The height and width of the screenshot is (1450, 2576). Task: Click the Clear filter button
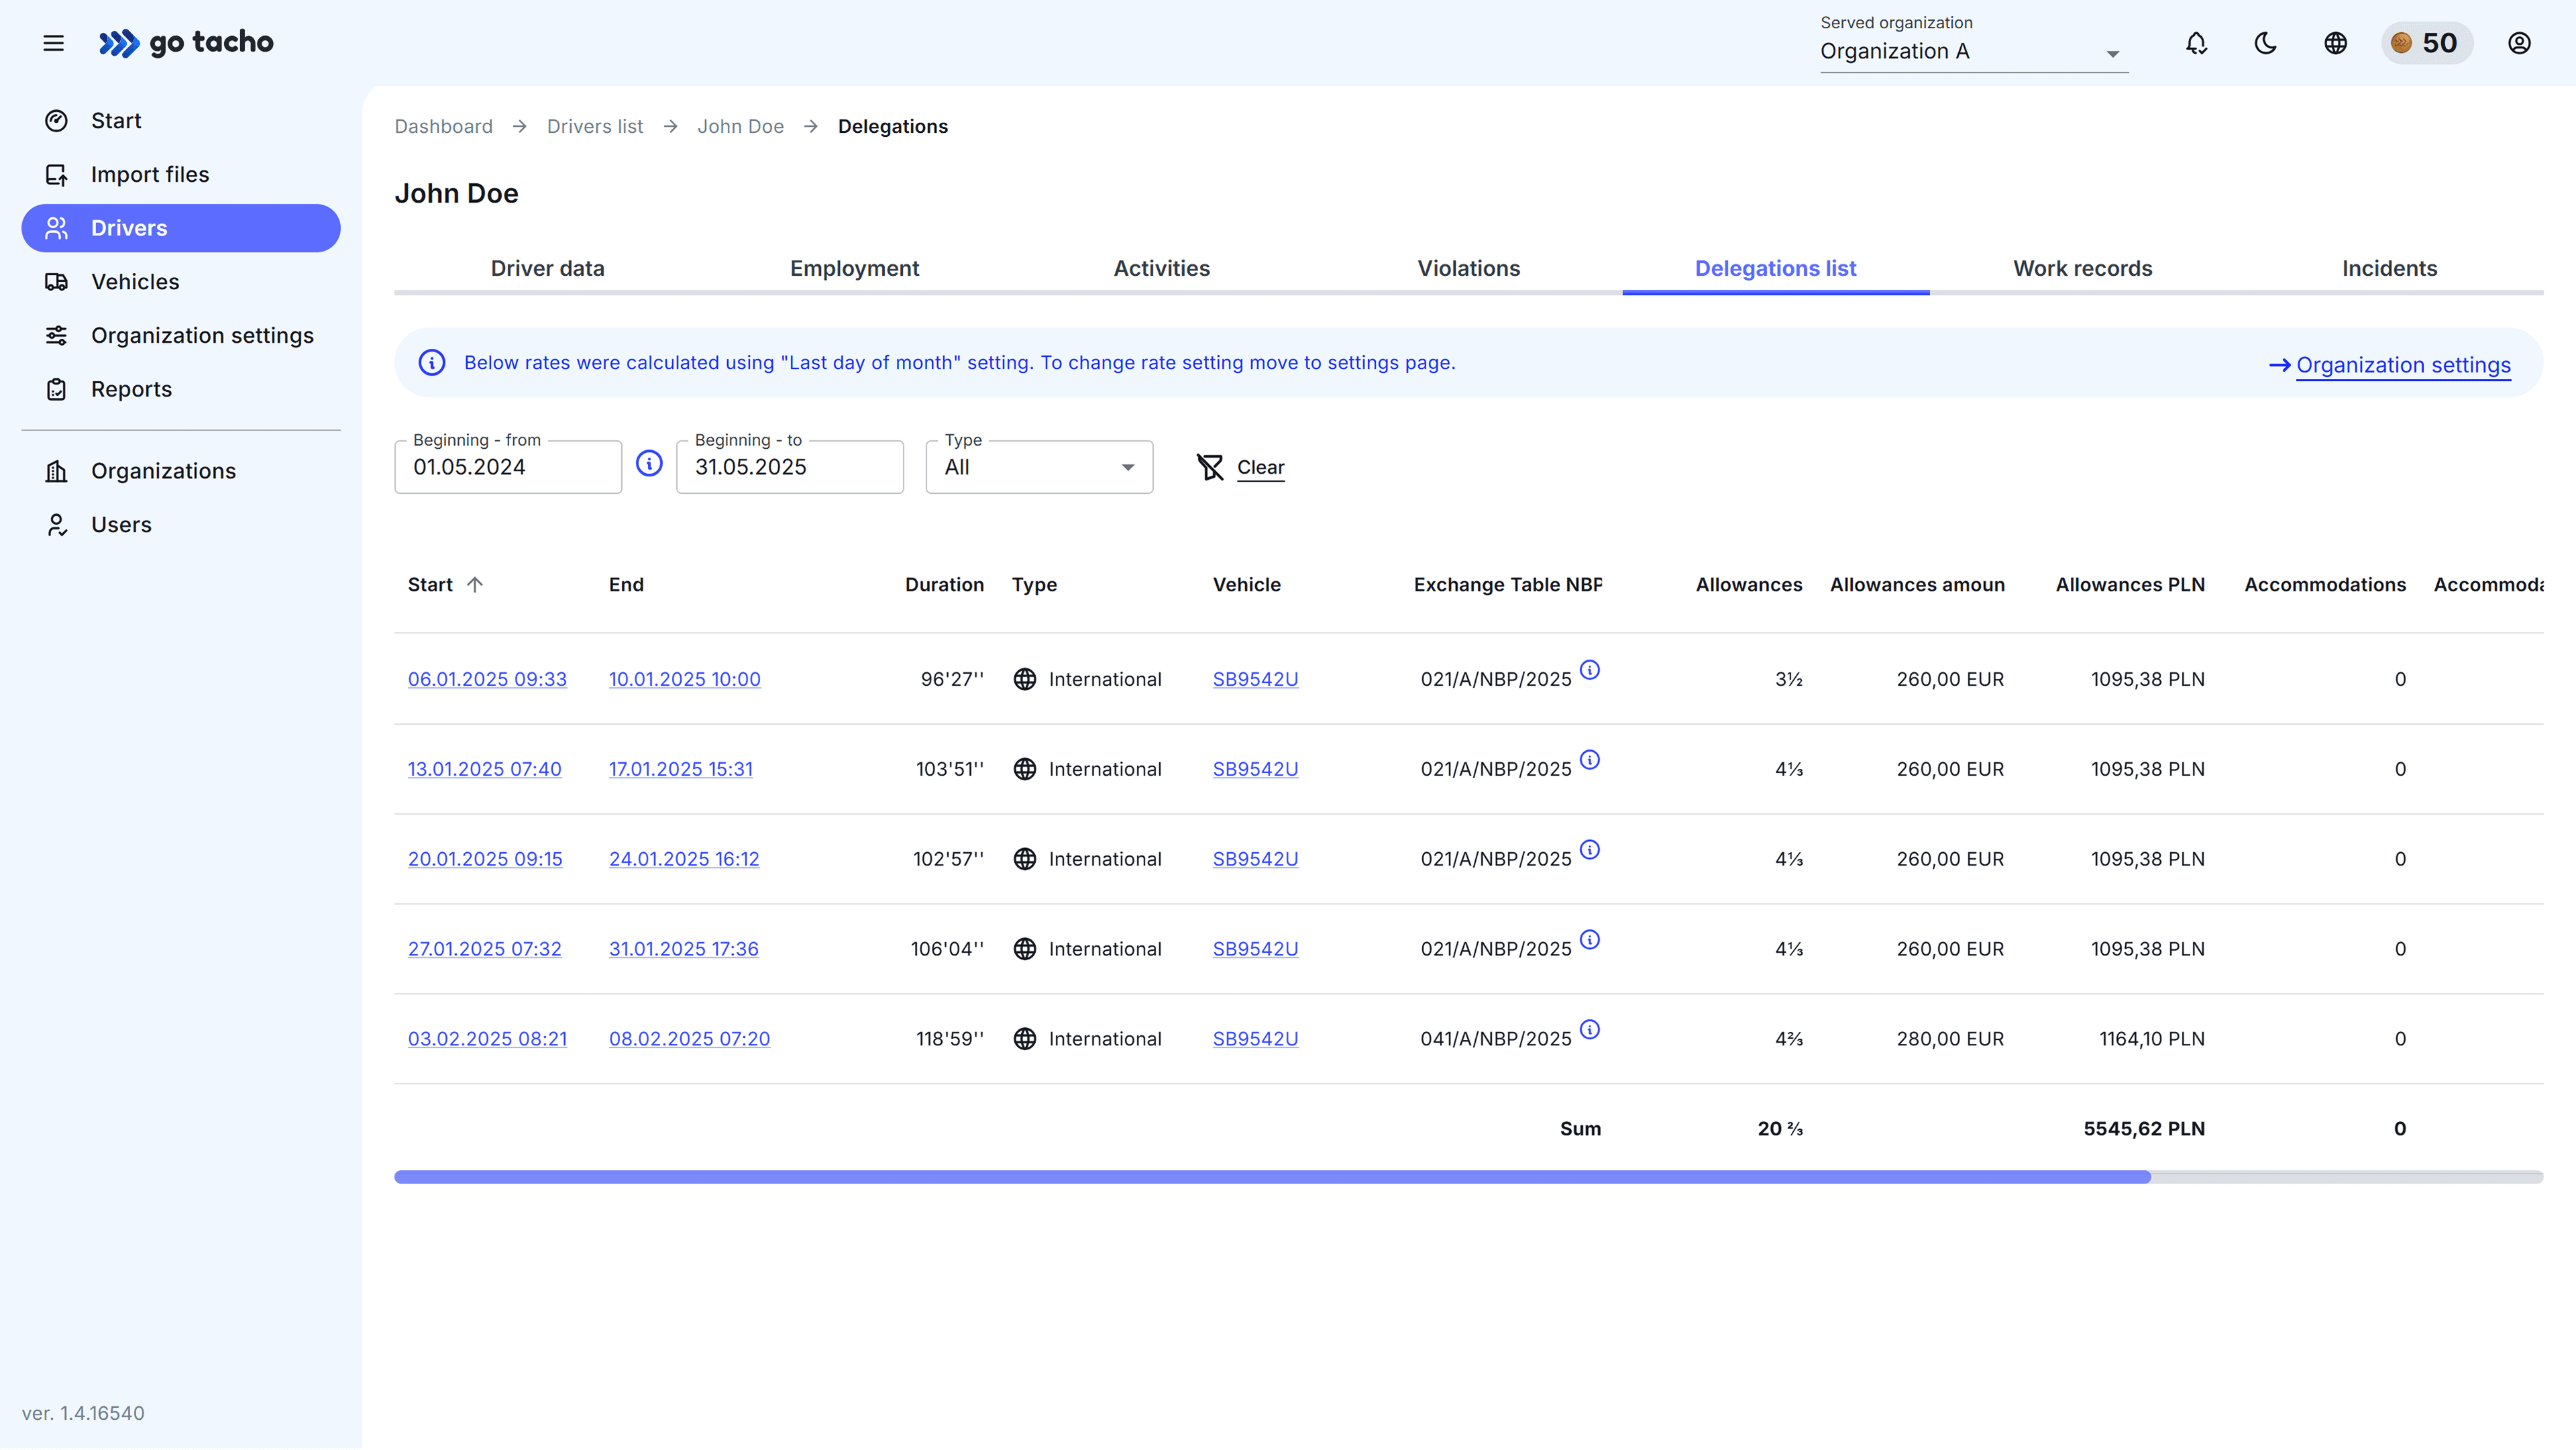pyautogui.click(x=1240, y=467)
